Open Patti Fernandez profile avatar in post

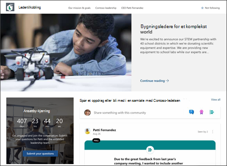tap(87, 131)
